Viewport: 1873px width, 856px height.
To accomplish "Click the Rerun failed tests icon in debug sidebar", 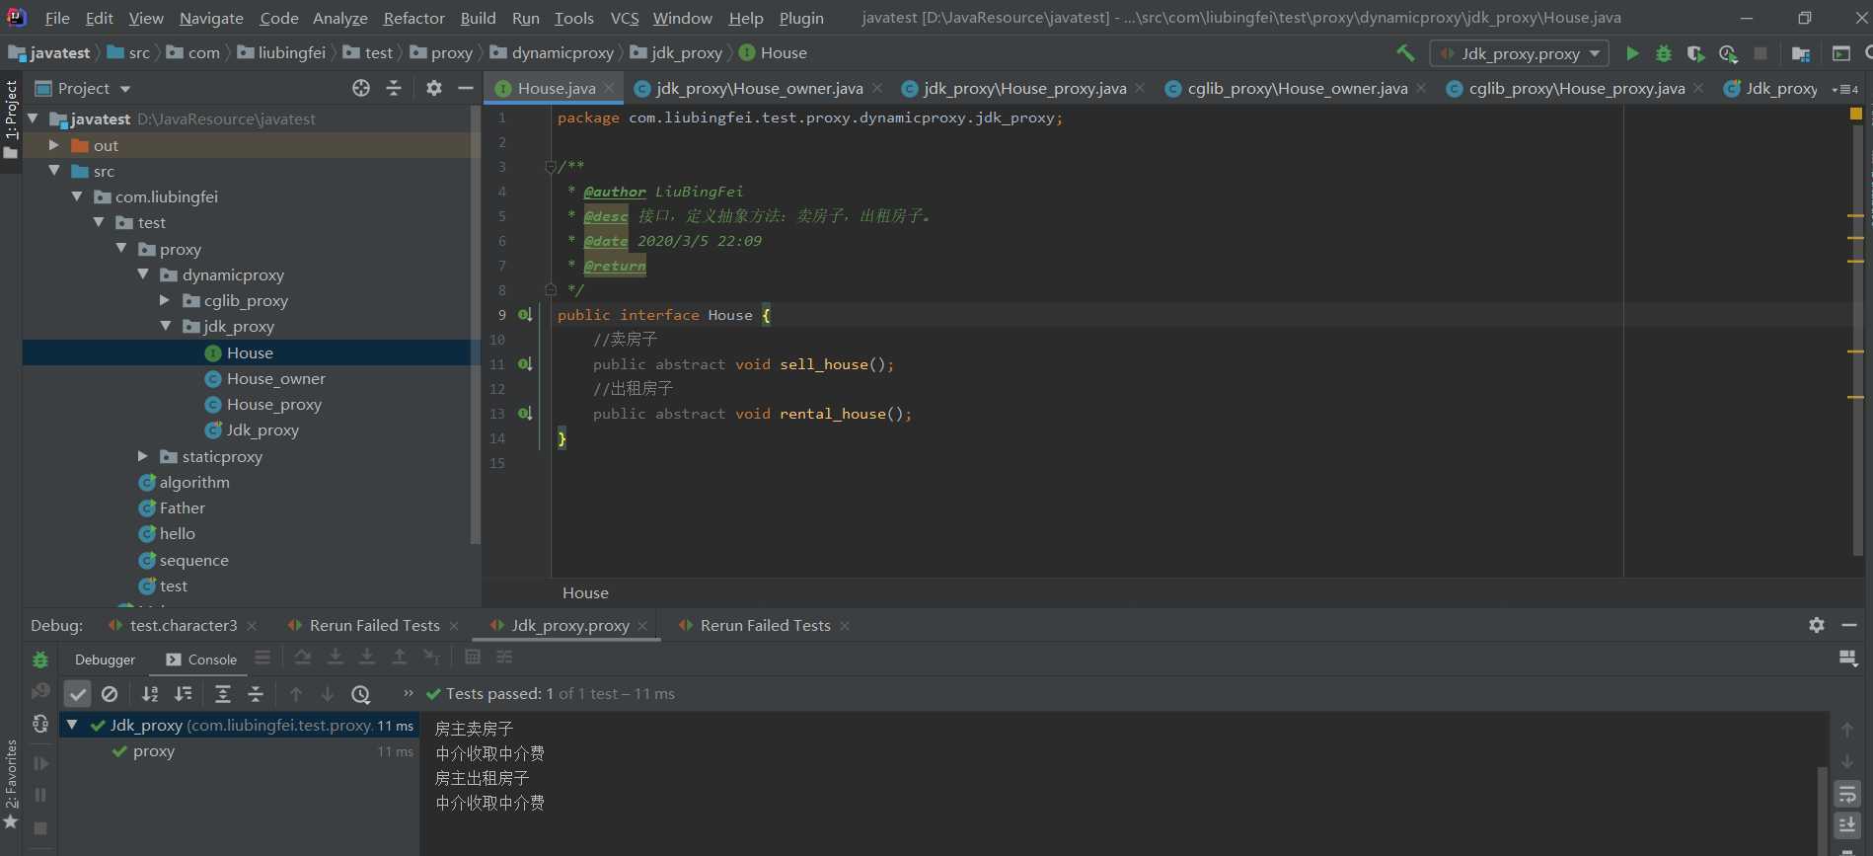I will (40, 691).
